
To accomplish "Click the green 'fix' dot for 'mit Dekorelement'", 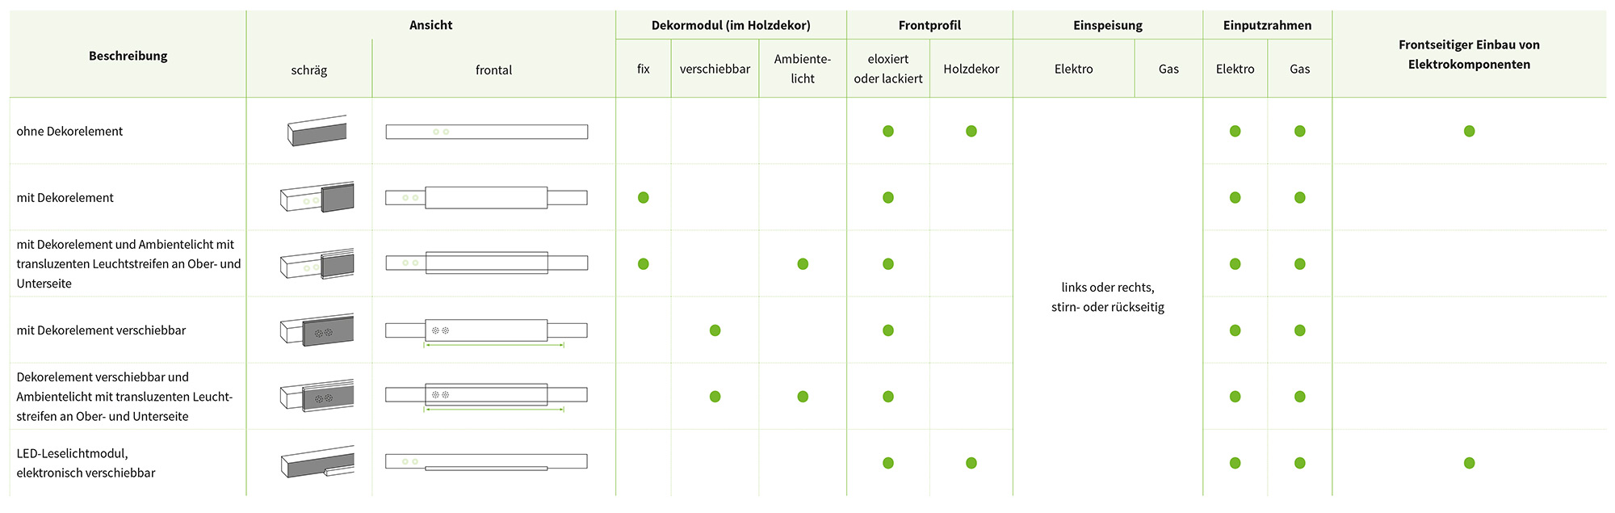I will (x=644, y=198).
